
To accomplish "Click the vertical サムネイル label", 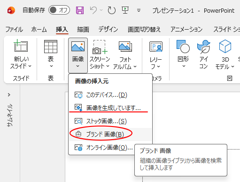I will click(x=10, y=115).
